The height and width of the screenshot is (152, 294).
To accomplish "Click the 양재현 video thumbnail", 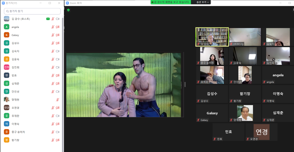I will click(x=245, y=113).
